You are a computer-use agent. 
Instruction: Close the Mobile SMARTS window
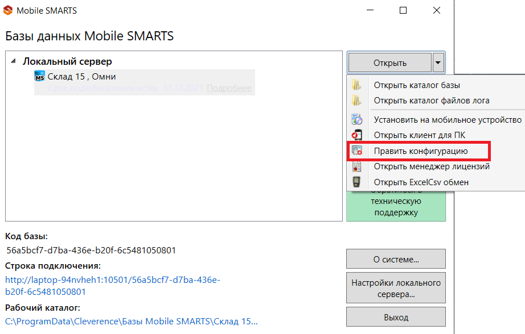437,10
